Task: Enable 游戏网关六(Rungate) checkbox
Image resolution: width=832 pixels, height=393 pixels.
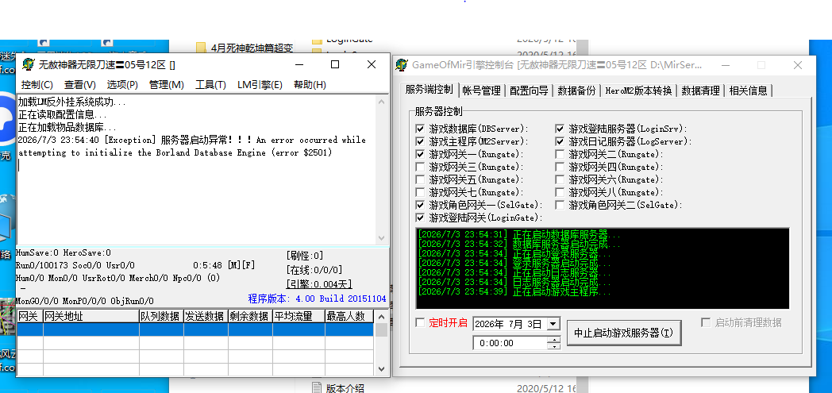Action: [x=560, y=179]
